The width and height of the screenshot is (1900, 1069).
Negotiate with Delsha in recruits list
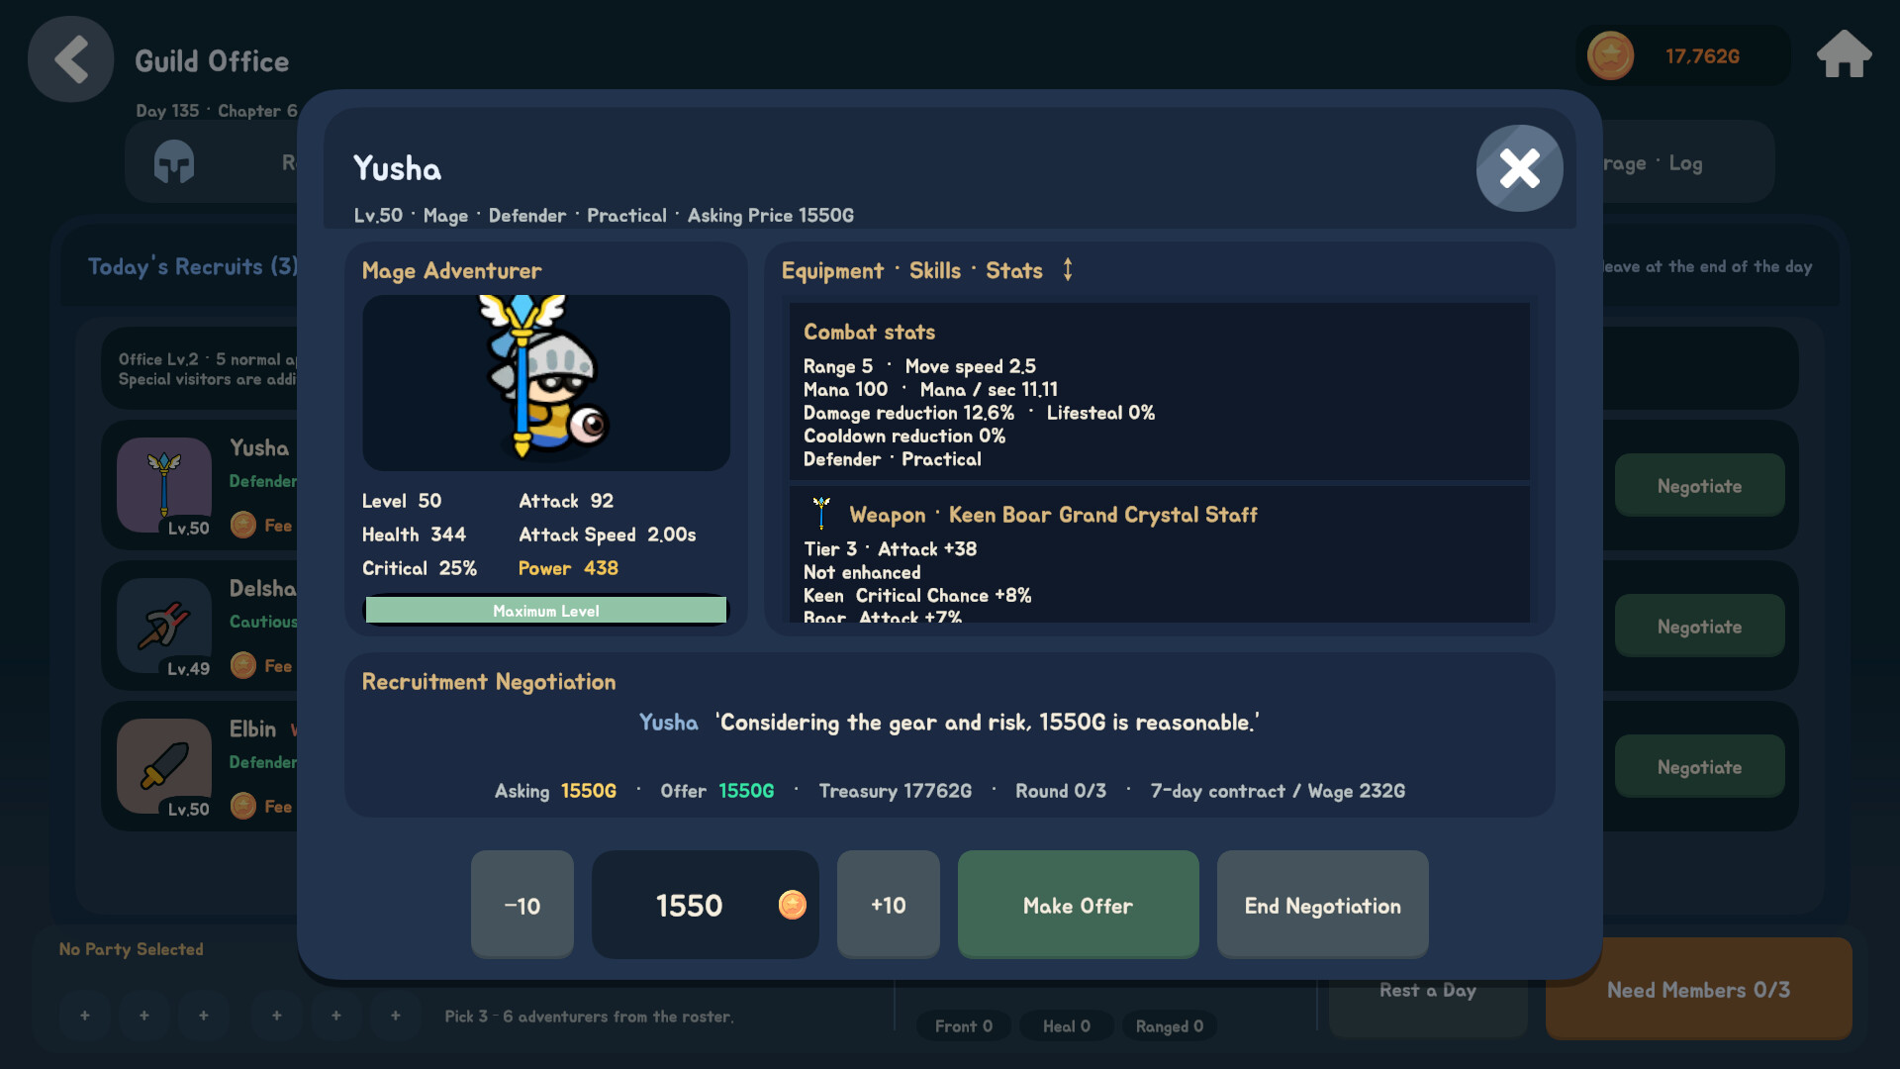[1699, 626]
